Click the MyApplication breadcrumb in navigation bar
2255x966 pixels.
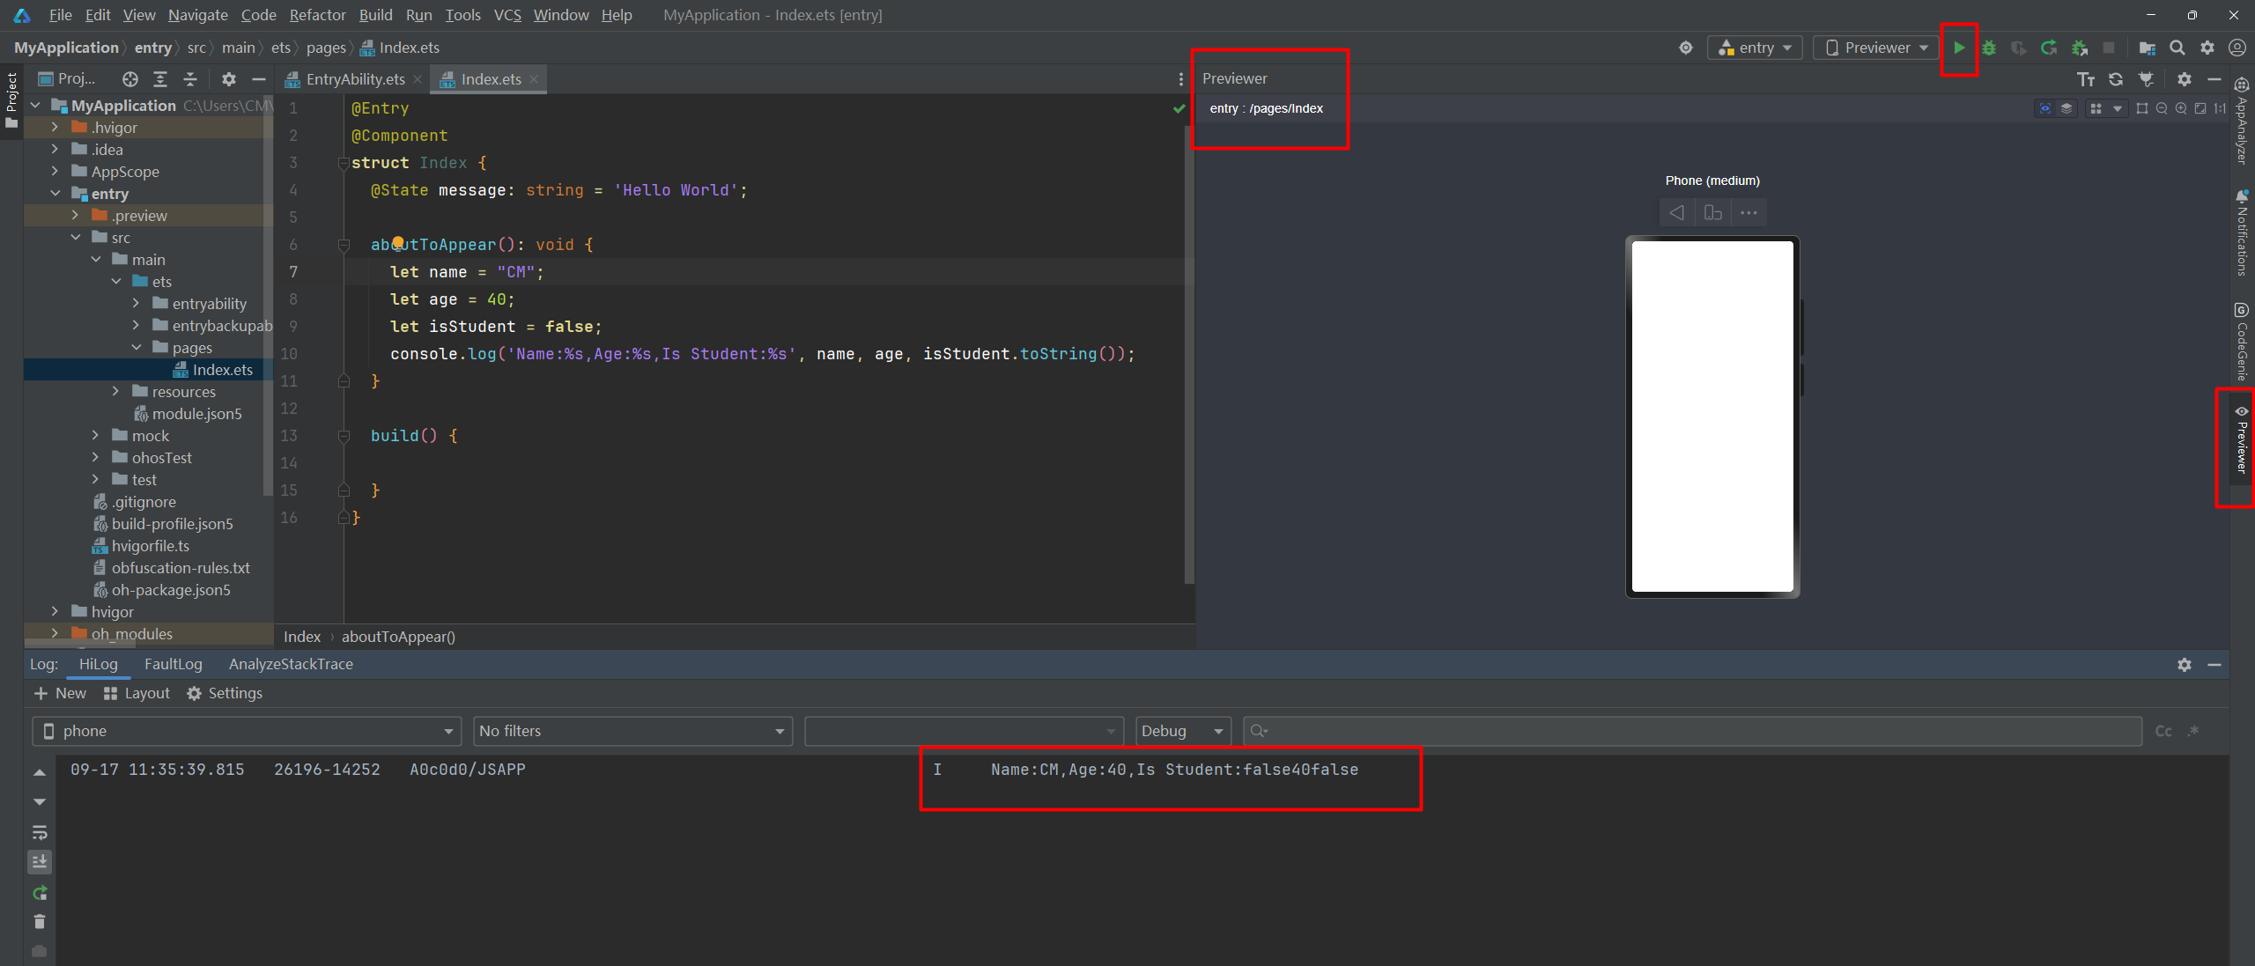point(66,48)
